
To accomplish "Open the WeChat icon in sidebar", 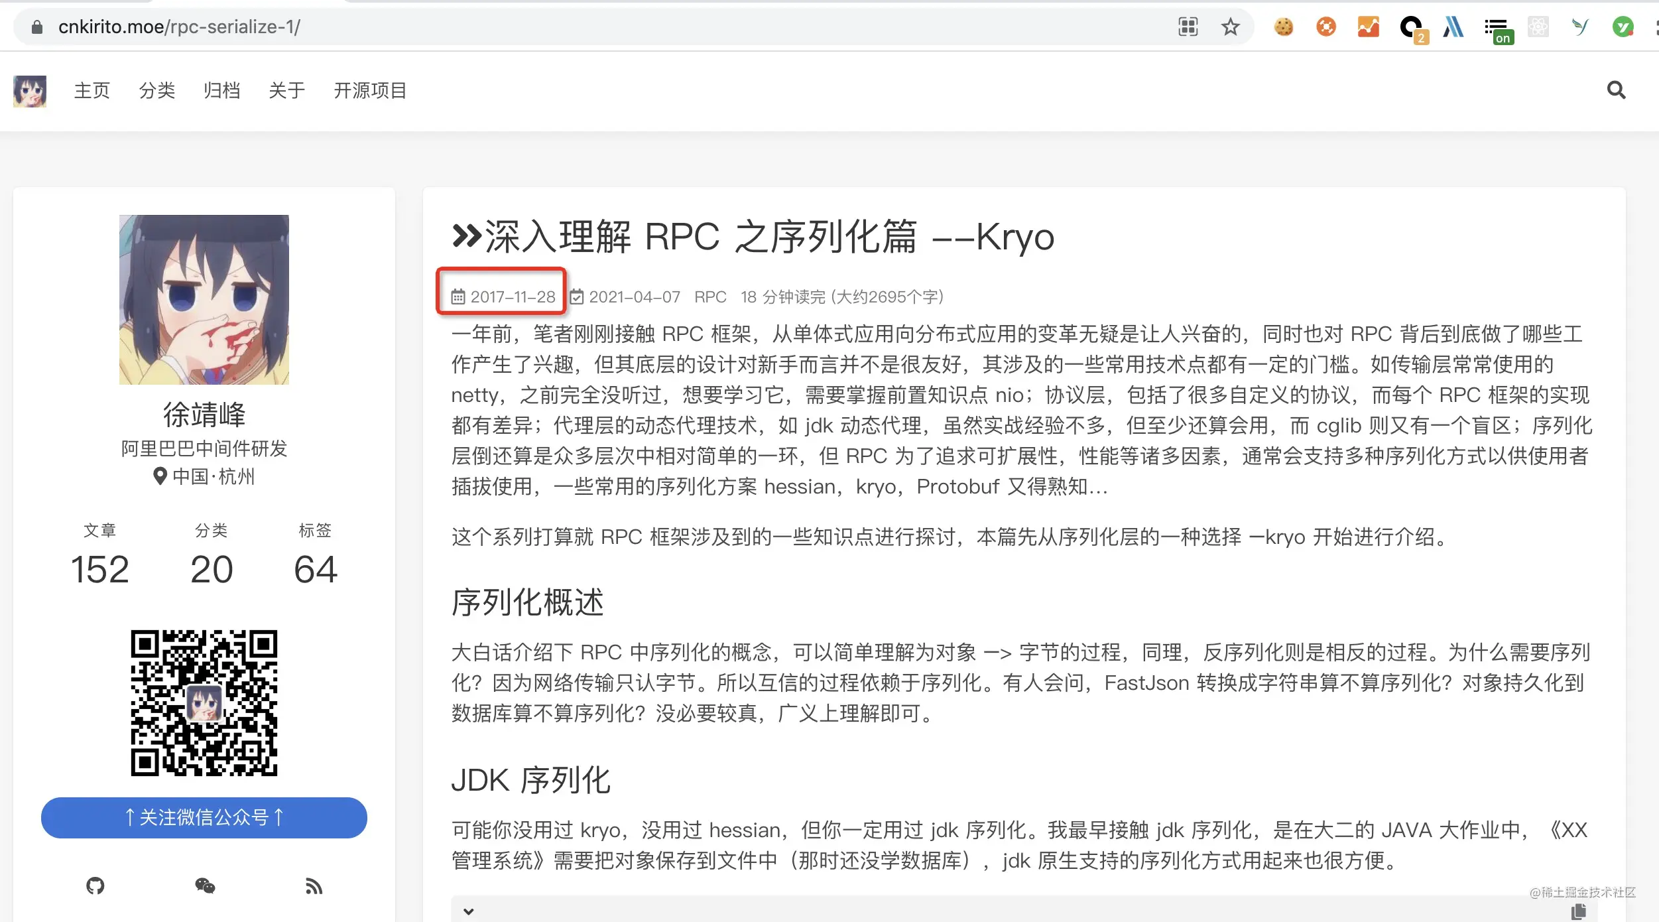I will [205, 886].
